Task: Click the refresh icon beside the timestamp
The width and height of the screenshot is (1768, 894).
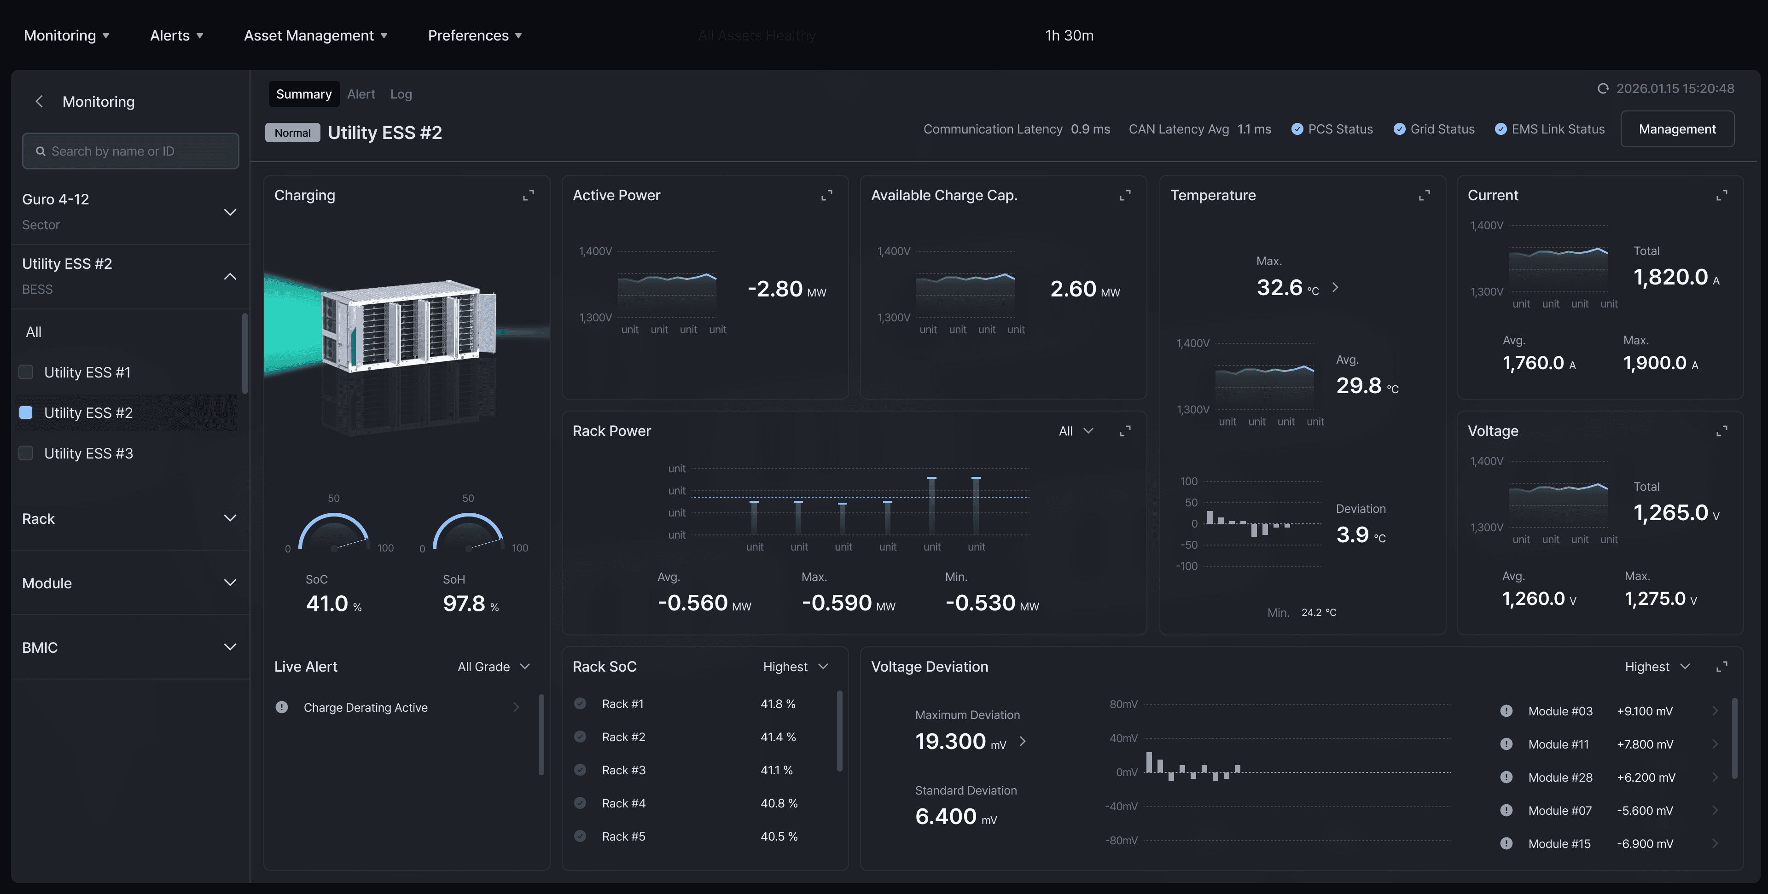Action: pyautogui.click(x=1603, y=88)
